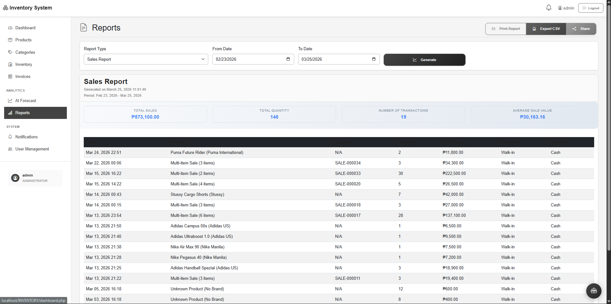The image size is (611, 304).
Task: Click the notification bell icon
Action: tap(549, 8)
